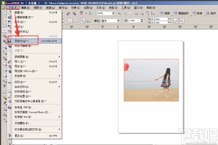Click the nudge offset stepper arrows
This screenshot has width=218, height=145.
point(142,21)
